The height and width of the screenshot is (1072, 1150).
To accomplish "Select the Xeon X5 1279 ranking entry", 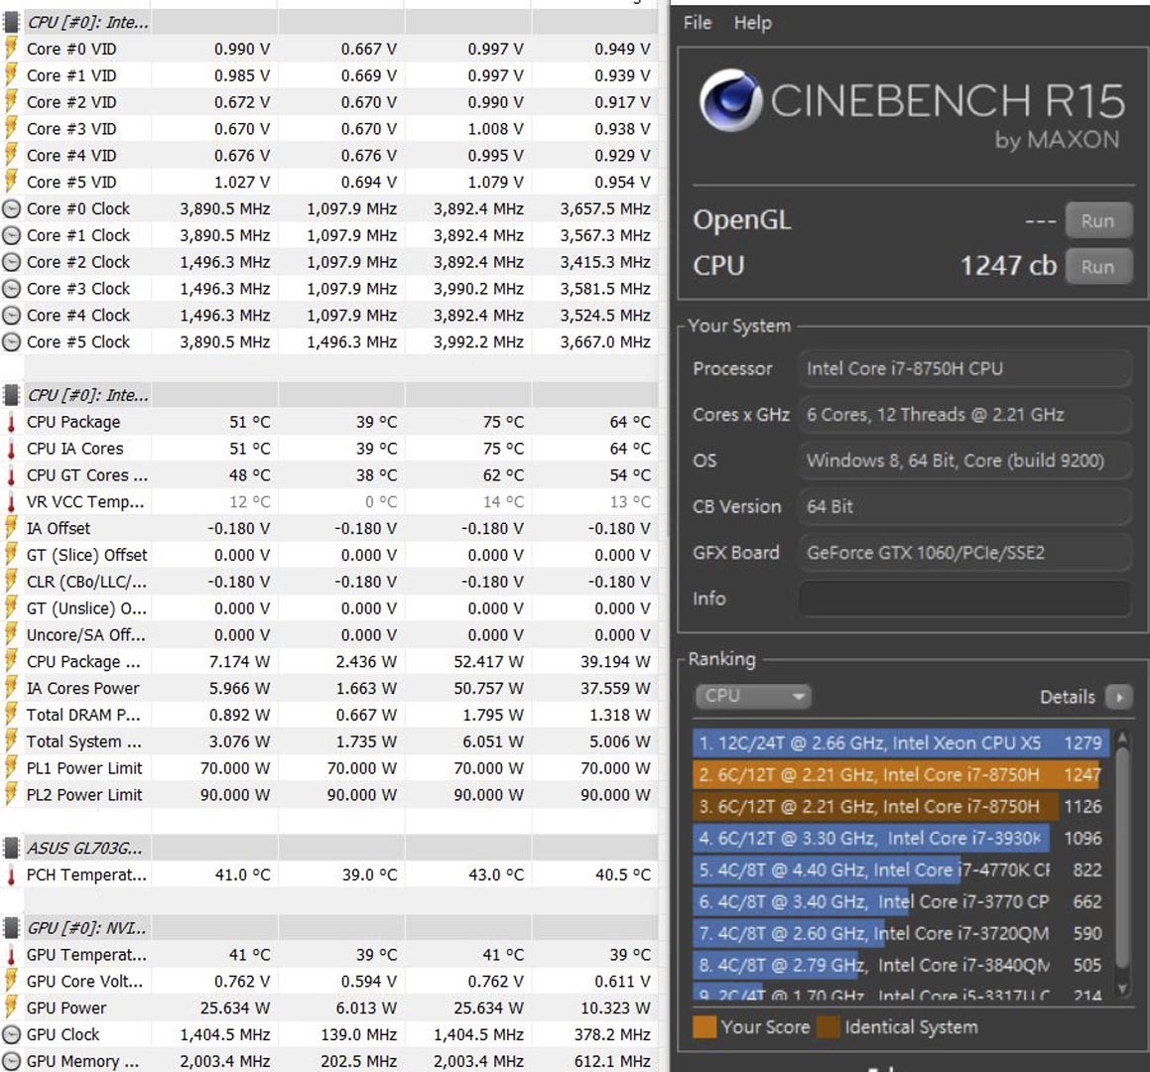I will click(901, 742).
